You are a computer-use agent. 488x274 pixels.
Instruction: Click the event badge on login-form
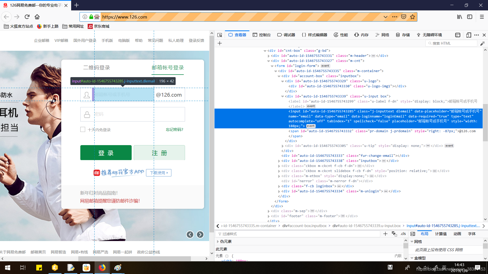(x=325, y=66)
